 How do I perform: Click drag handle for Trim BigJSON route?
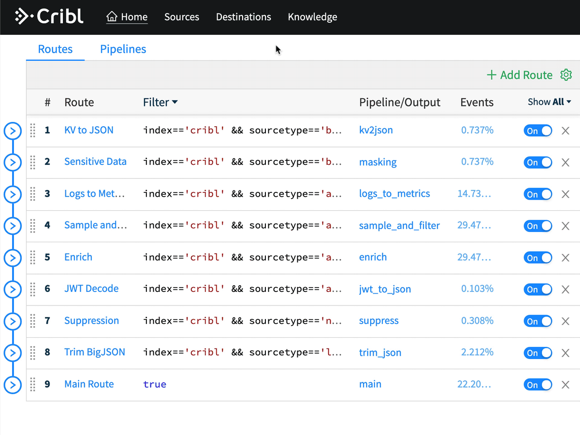click(33, 353)
